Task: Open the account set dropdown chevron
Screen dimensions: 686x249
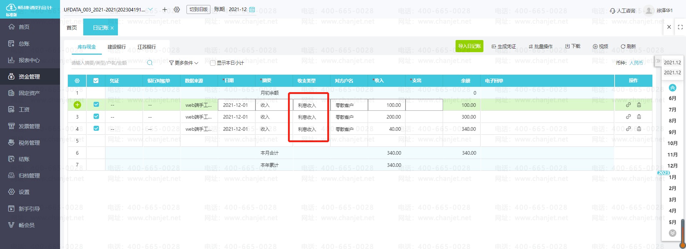Action: point(150,10)
